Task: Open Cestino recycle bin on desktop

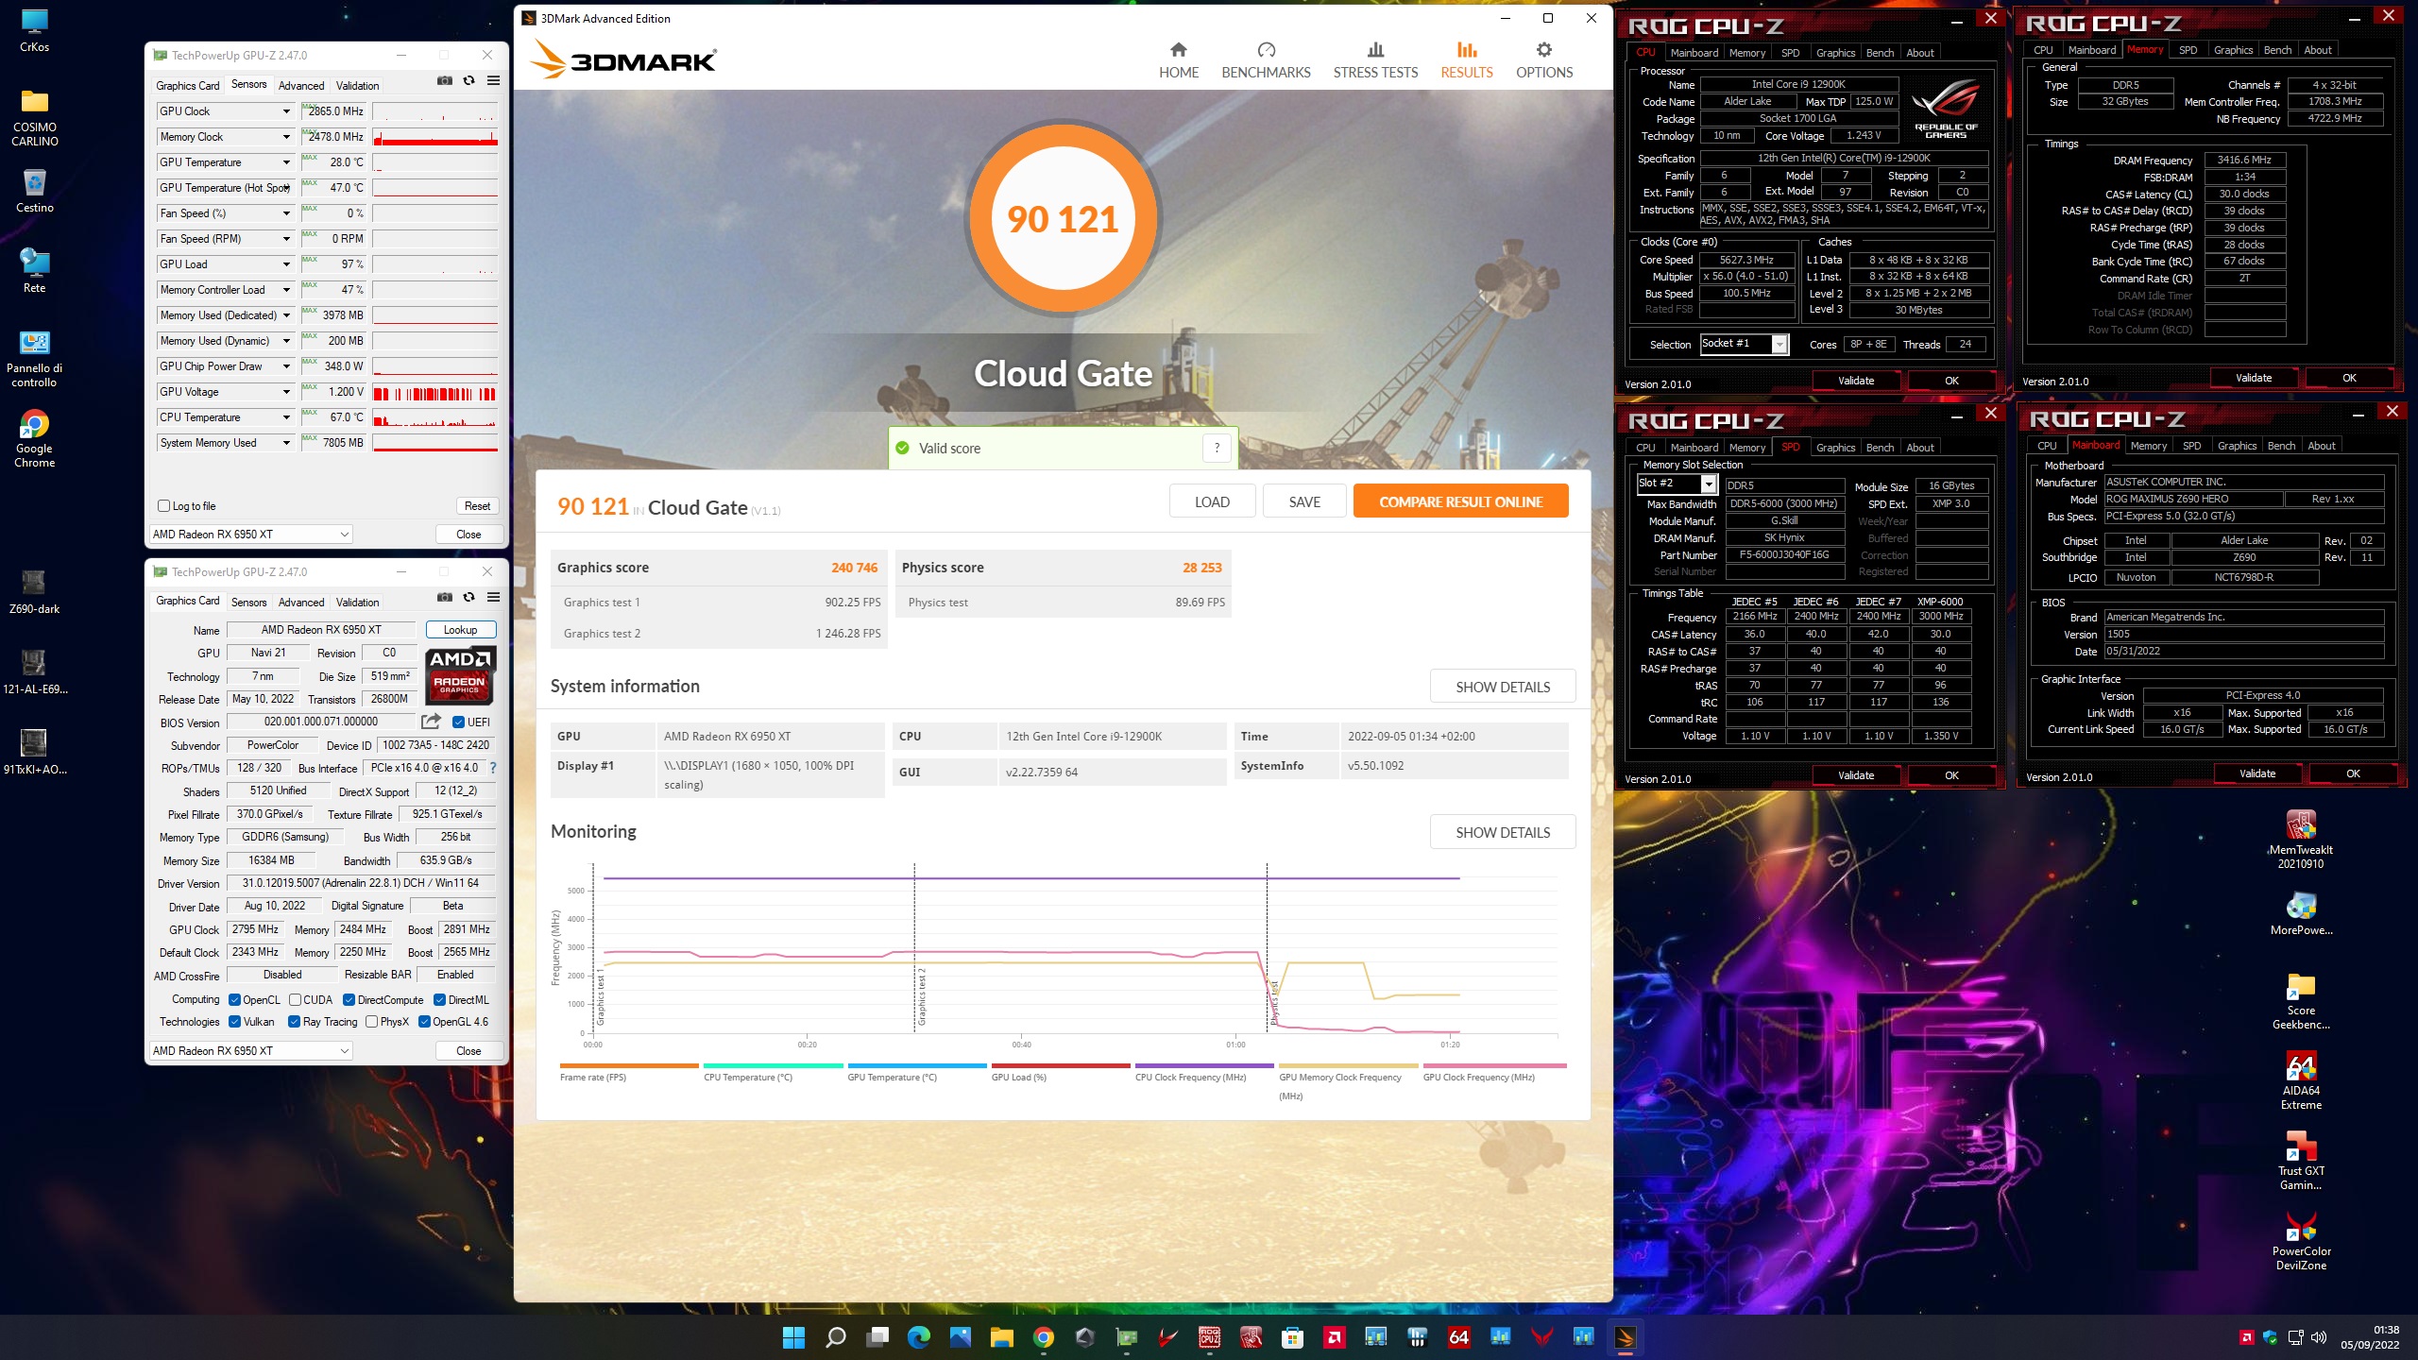Action: pos(34,191)
